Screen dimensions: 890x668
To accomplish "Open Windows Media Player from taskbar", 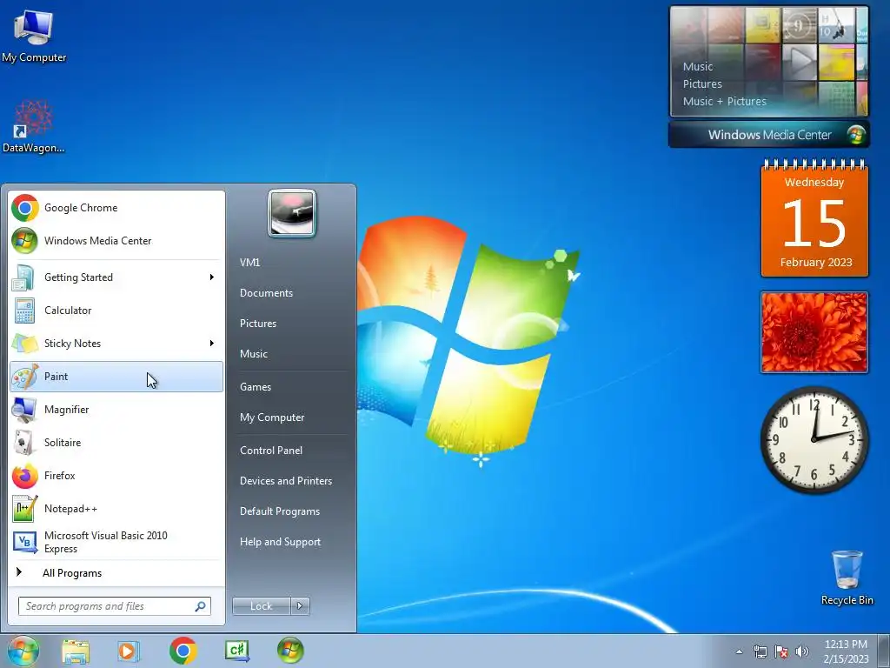I will coord(129,651).
